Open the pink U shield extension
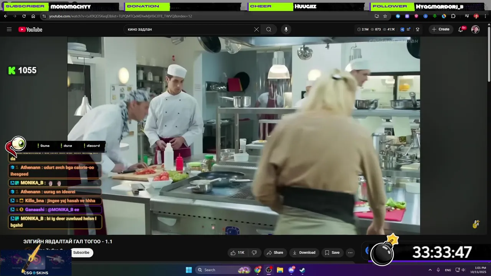This screenshot has height=276, width=491. point(416,16)
